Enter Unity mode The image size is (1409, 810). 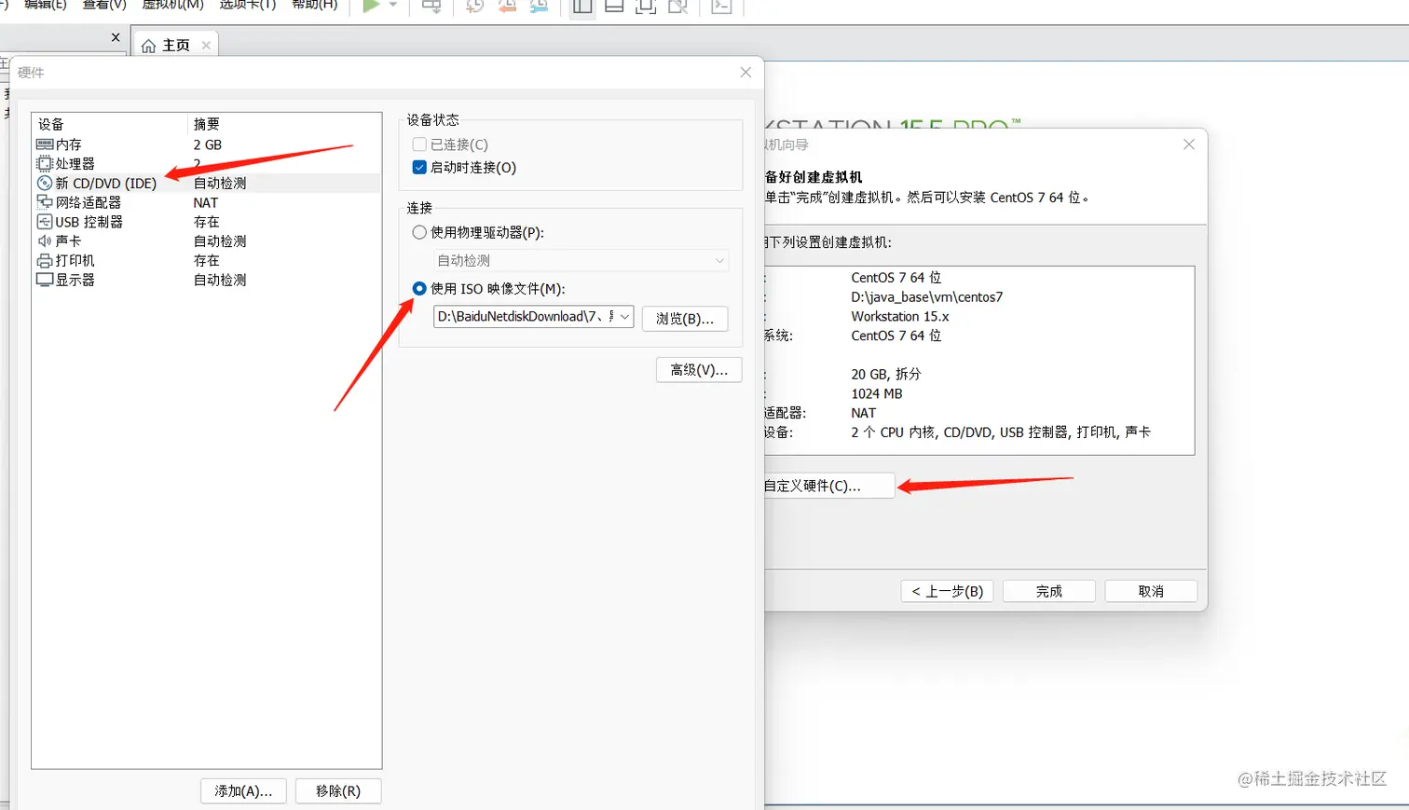[x=679, y=6]
